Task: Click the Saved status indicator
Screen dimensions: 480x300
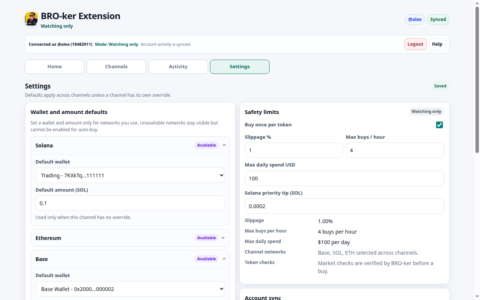Action: [x=440, y=86]
